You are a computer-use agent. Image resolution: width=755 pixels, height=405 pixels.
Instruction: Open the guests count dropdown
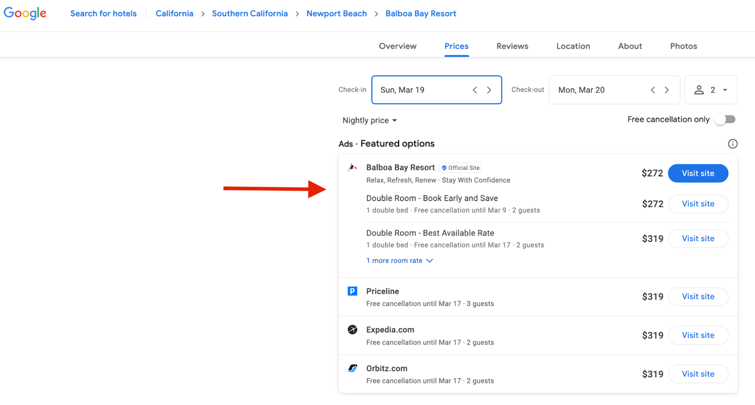[711, 90]
